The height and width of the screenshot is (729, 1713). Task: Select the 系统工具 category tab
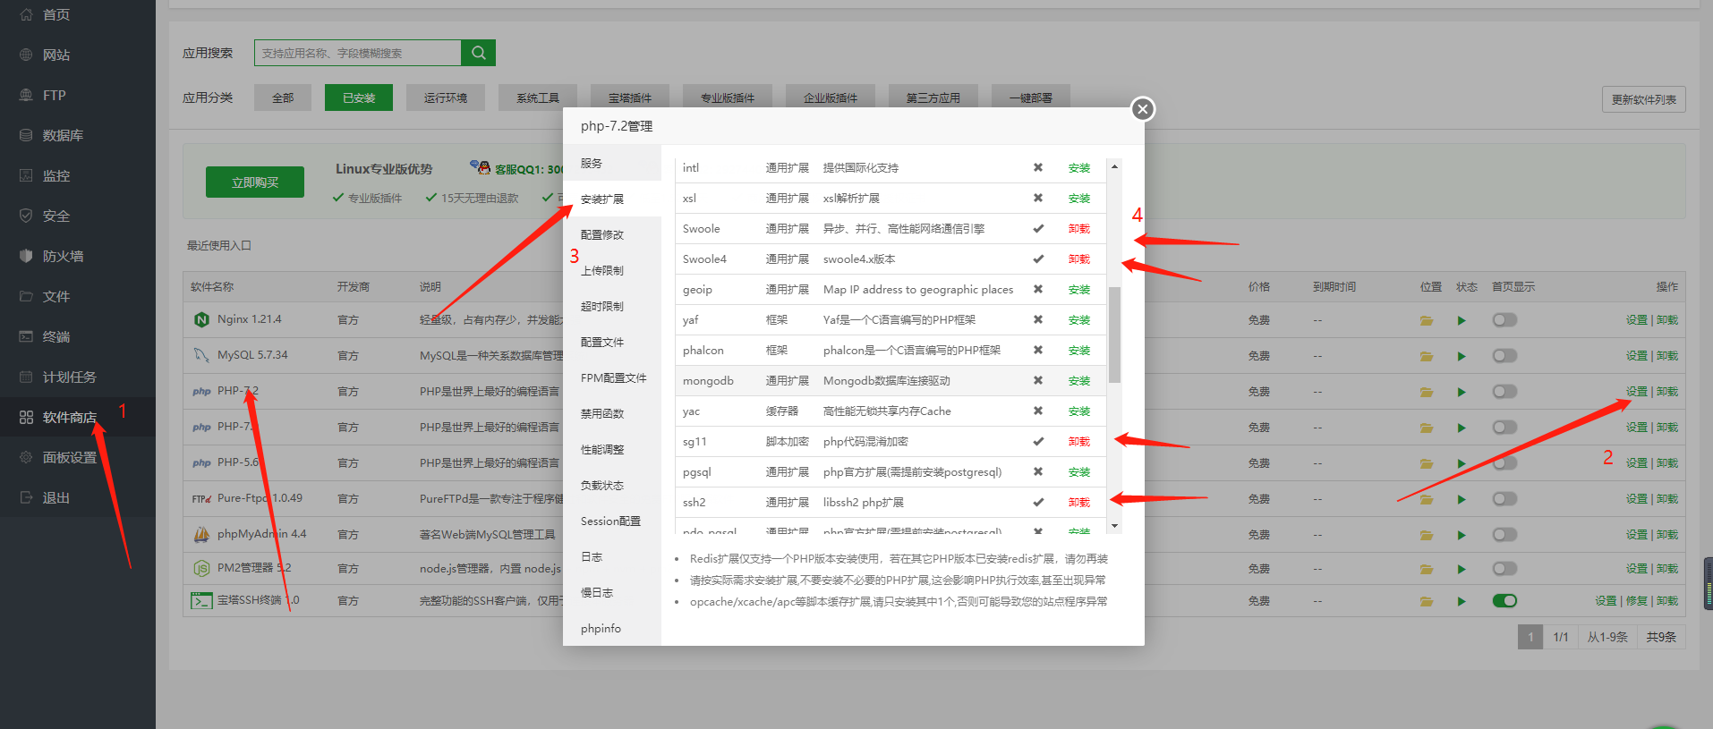point(538,97)
